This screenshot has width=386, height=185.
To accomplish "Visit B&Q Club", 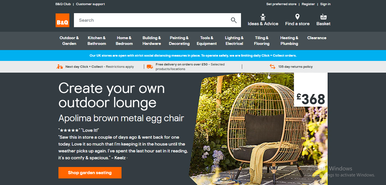I will pyautogui.click(x=63, y=4).
